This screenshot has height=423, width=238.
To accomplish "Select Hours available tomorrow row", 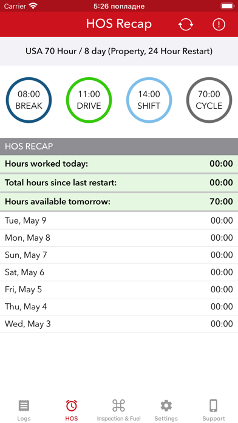I will tap(119, 202).
